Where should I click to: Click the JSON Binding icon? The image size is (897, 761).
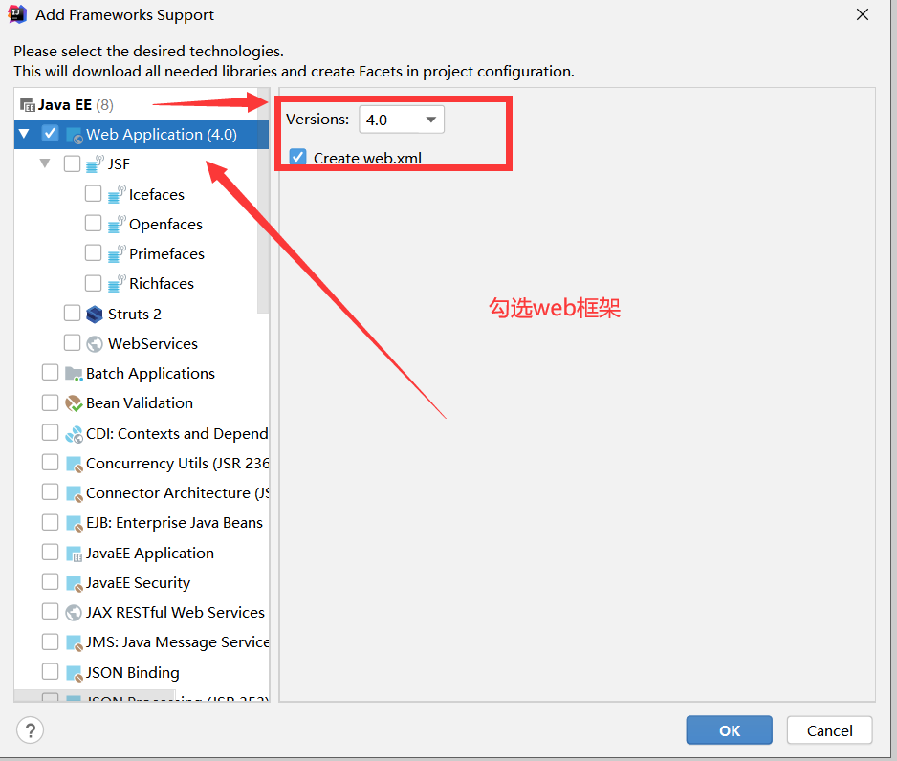coord(75,673)
